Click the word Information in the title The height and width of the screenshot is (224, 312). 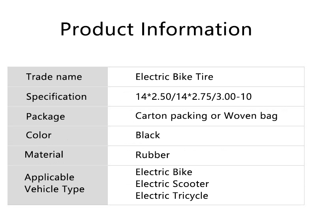coord(197,29)
